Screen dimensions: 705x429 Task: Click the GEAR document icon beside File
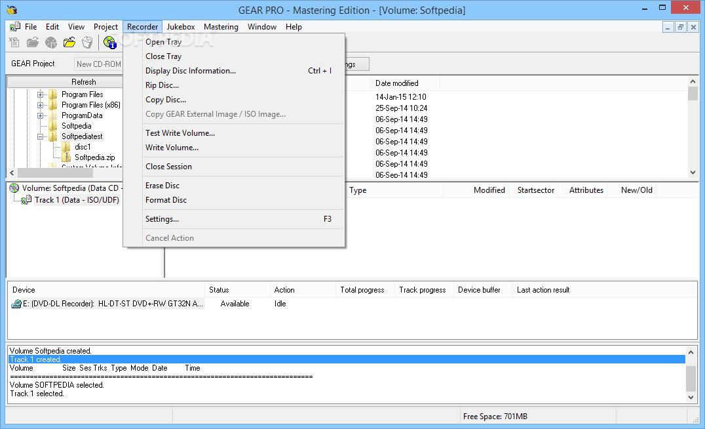pyautogui.click(x=15, y=26)
